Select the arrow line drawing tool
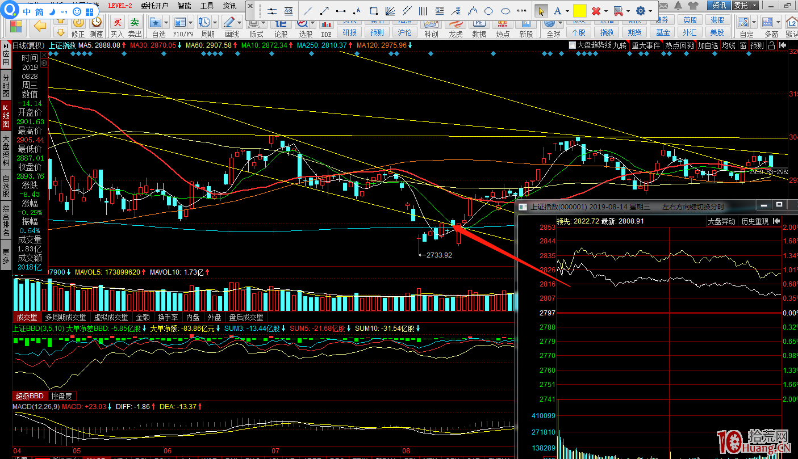798x459 pixels. coord(324,11)
